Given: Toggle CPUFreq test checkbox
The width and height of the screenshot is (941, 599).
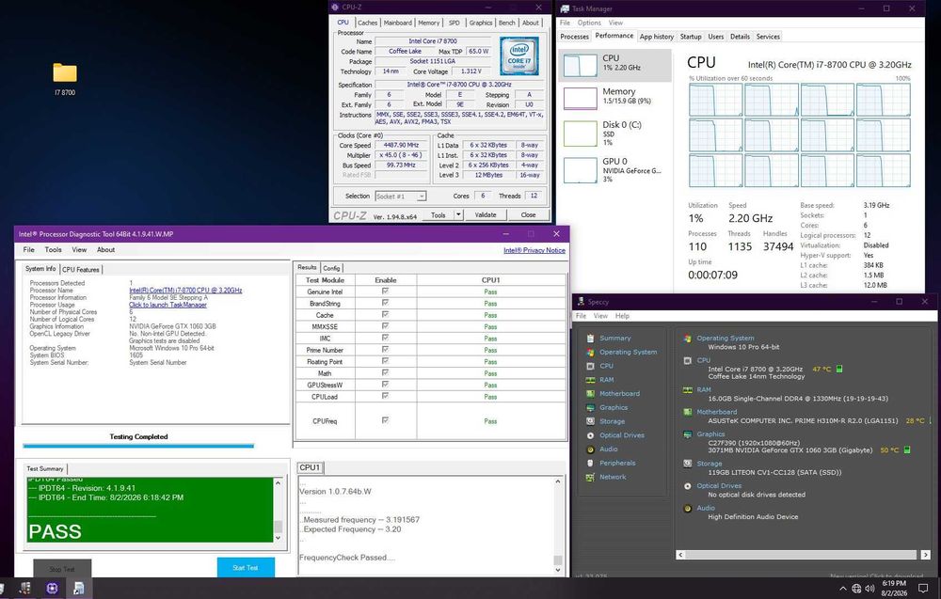Looking at the screenshot, I should coord(385,420).
